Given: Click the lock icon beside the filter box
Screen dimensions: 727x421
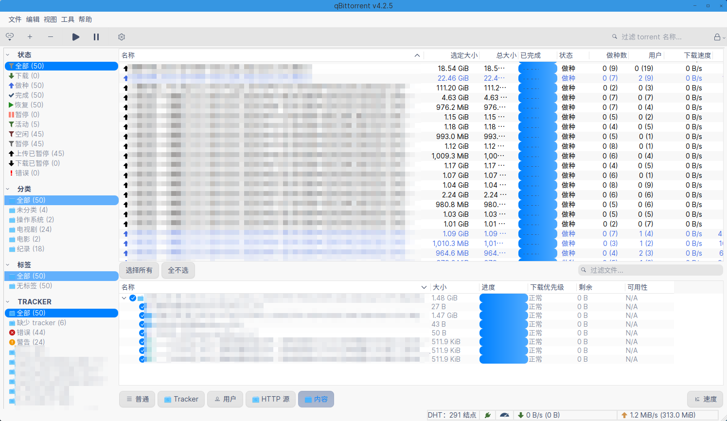Looking at the screenshot, I should [x=717, y=37].
